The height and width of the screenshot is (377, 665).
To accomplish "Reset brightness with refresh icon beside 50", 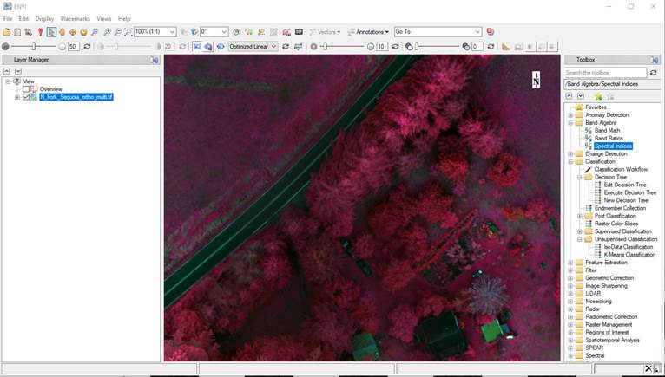I will click(x=87, y=47).
